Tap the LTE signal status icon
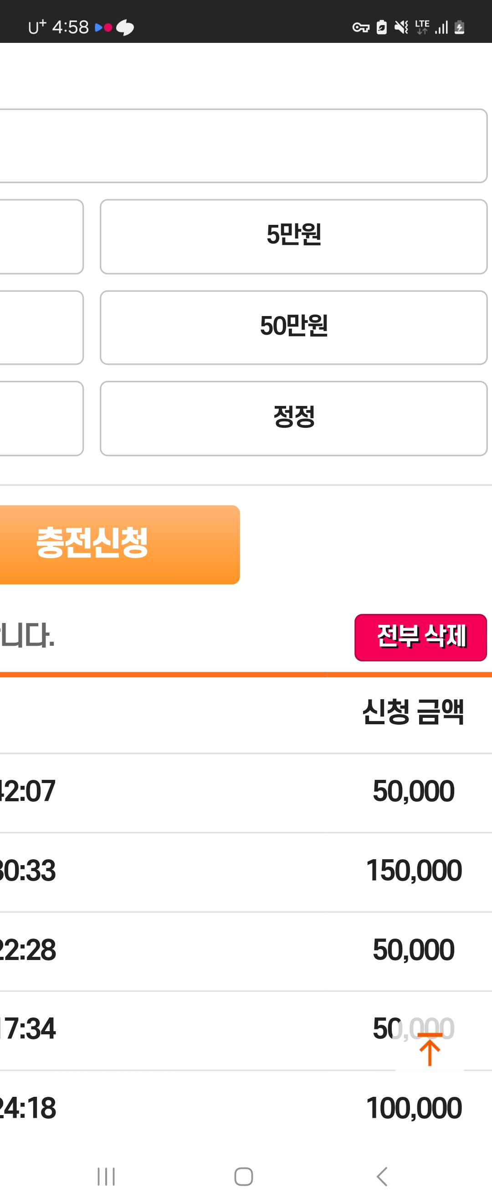Viewport: 492px width, 1204px height. [422, 27]
